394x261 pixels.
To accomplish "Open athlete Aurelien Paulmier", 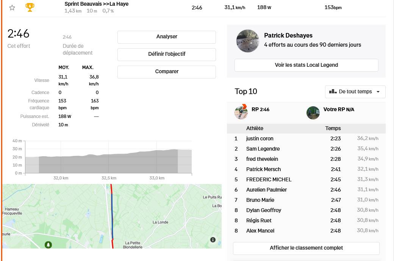I will click(x=266, y=190).
